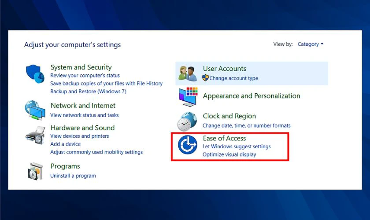Open the Appearance and Personalization monitor icon

(x=188, y=97)
